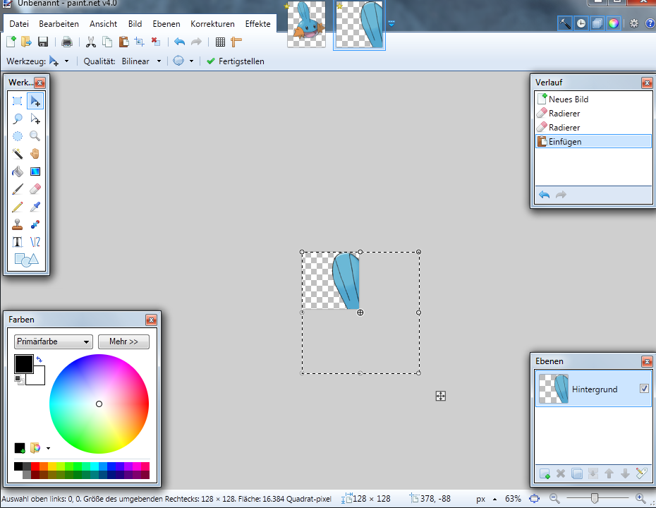
Task: Toggle the rulers display
Action: coord(236,42)
